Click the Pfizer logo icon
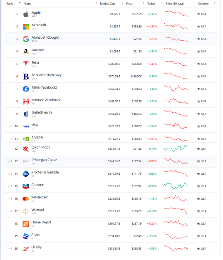This screenshot has height=260, width=223. coord(25,236)
